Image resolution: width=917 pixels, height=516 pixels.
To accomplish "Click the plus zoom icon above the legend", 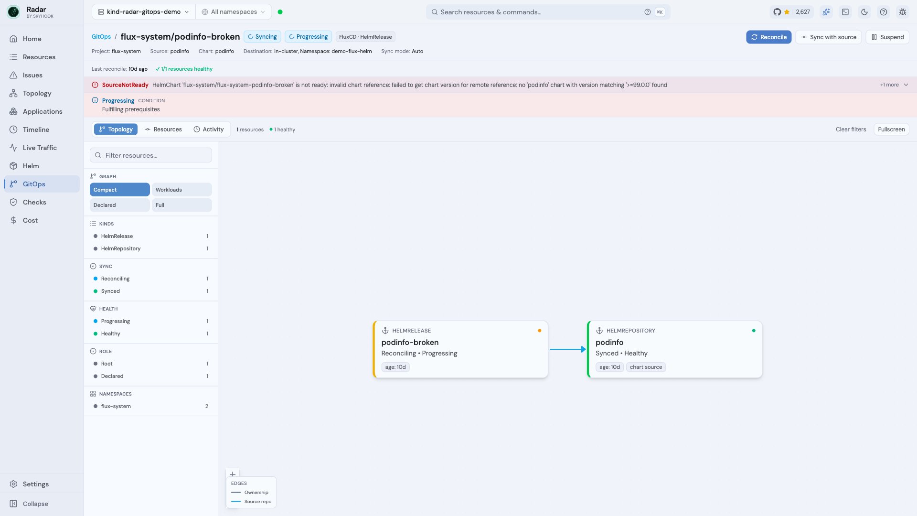I will click(233, 474).
